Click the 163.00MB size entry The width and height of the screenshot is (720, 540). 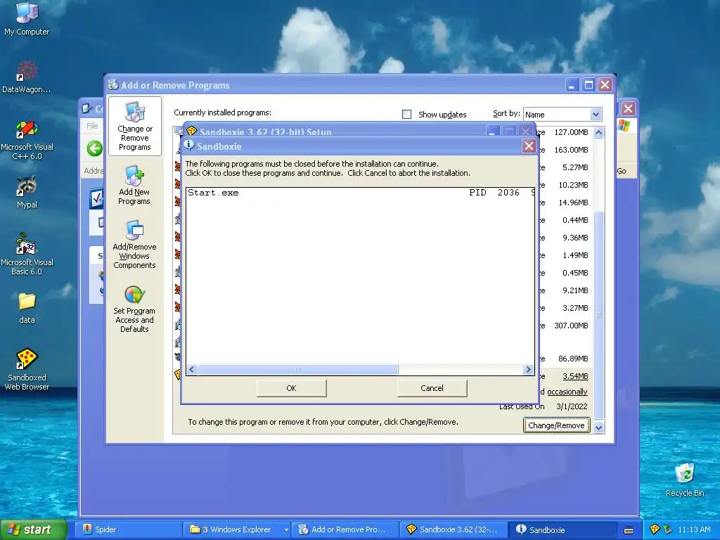(571, 150)
